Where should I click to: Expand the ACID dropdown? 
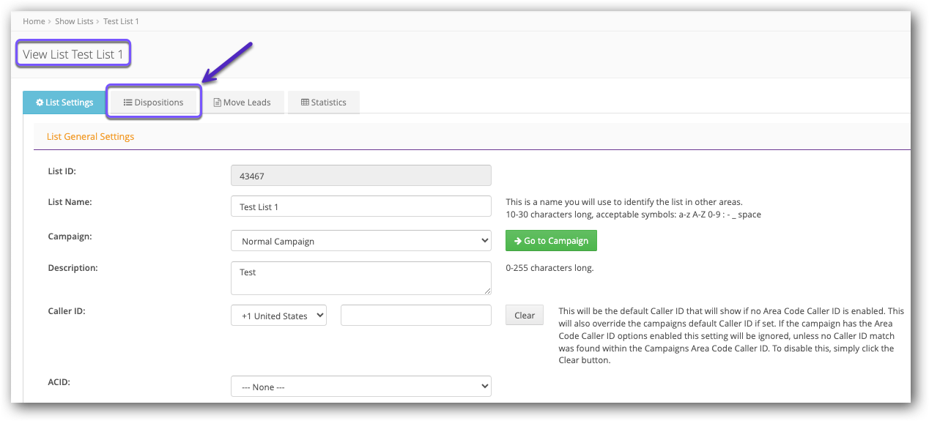click(x=361, y=387)
